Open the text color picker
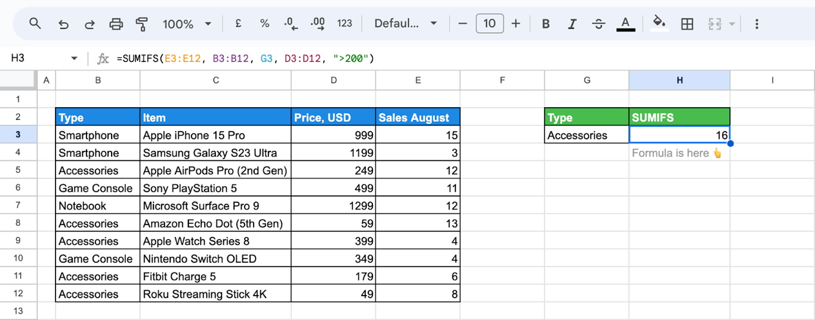Viewport: 815px width, 320px height. click(625, 24)
